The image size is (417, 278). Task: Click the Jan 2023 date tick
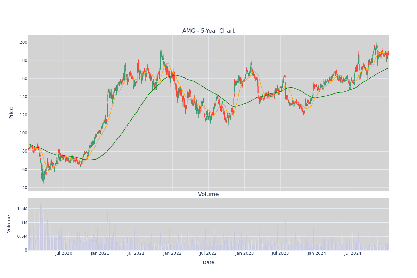(245, 253)
